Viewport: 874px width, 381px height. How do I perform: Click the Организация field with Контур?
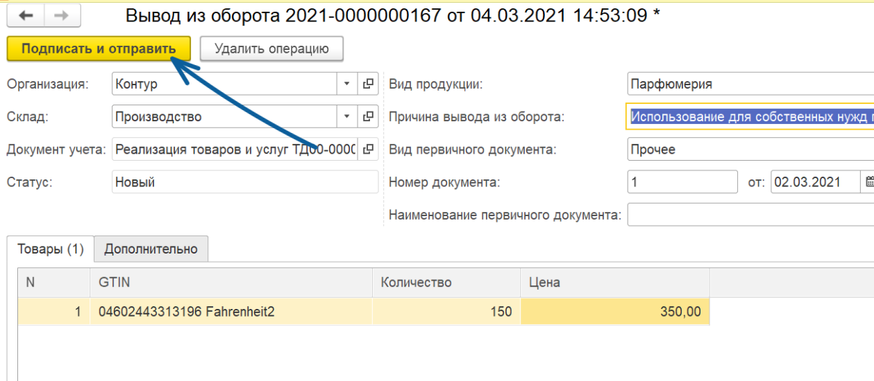tap(224, 85)
